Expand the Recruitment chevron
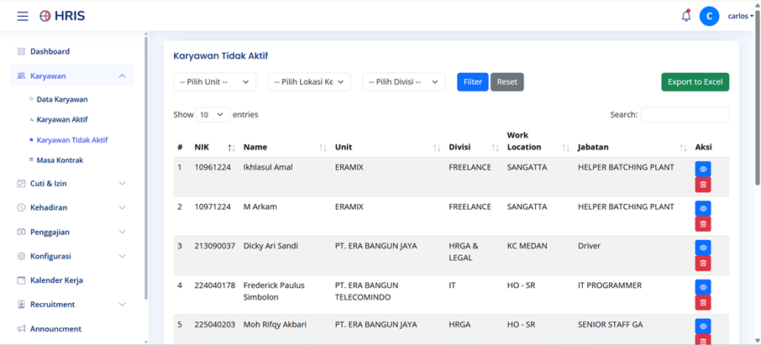Image resolution: width=761 pixels, height=345 pixels. (123, 305)
